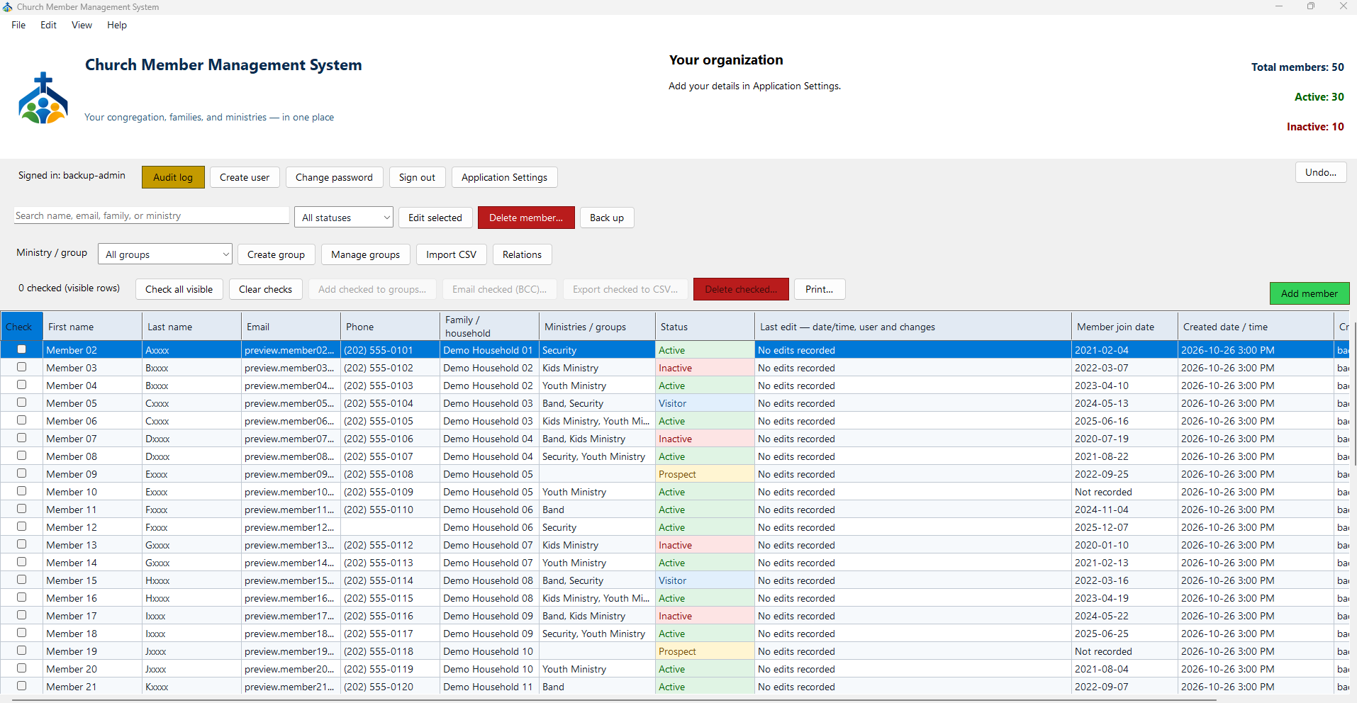Click the Undo... button
This screenshot has height=703, width=1357.
click(x=1321, y=172)
